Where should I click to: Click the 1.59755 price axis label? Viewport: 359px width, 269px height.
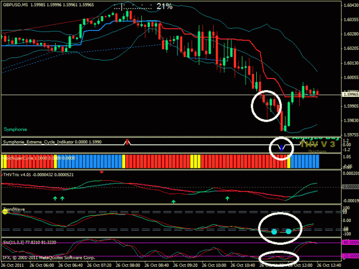(x=351, y=135)
